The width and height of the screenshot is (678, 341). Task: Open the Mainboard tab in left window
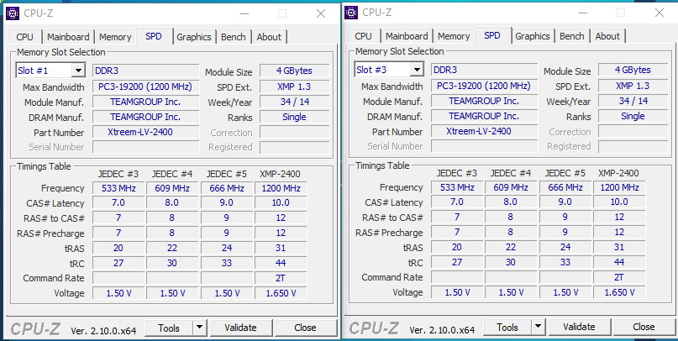point(68,37)
